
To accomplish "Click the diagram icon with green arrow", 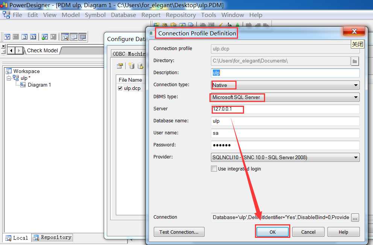I will 44,37.
